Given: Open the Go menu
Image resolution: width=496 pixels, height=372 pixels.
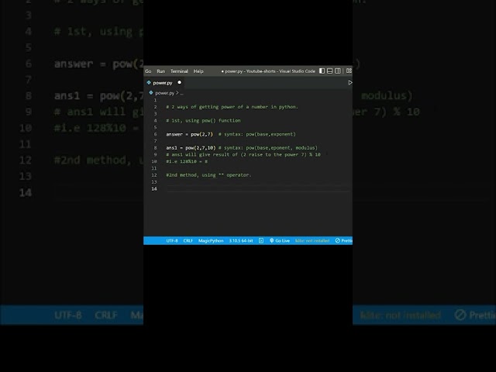Looking at the screenshot, I should [148, 71].
